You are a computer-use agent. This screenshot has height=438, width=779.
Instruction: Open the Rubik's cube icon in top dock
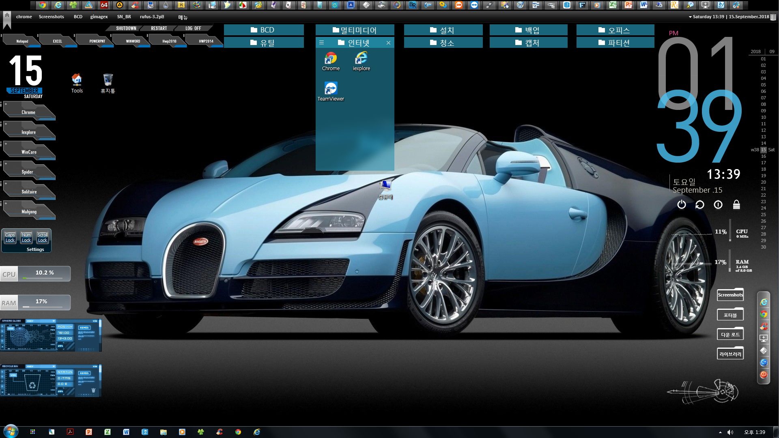point(197,5)
